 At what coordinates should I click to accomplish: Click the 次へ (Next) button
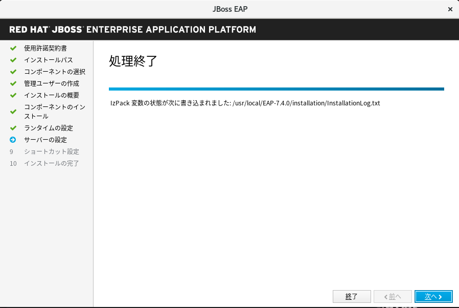click(x=433, y=297)
